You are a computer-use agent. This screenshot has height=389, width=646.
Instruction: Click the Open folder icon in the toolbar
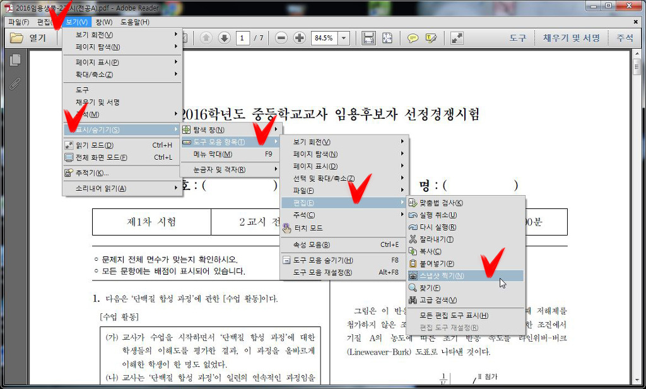17,38
